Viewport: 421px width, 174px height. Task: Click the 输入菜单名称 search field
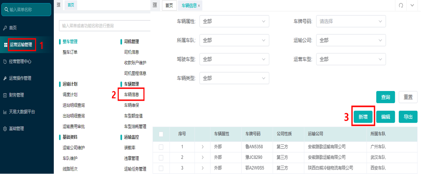[26, 10]
